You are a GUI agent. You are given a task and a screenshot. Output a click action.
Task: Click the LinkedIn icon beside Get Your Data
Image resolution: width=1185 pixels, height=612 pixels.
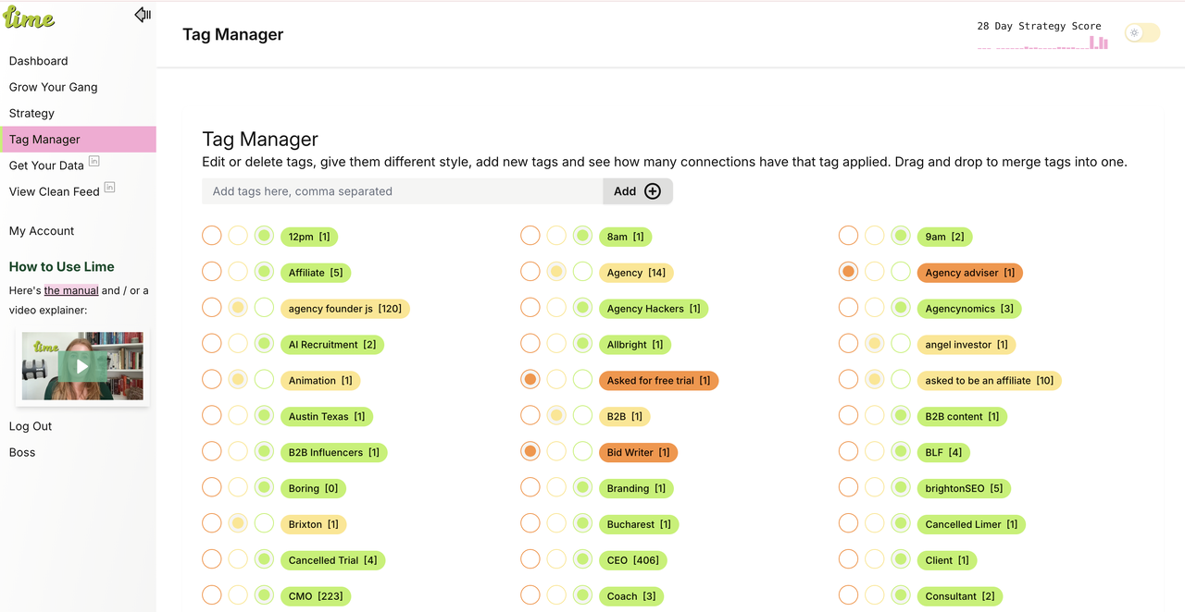[94, 162]
